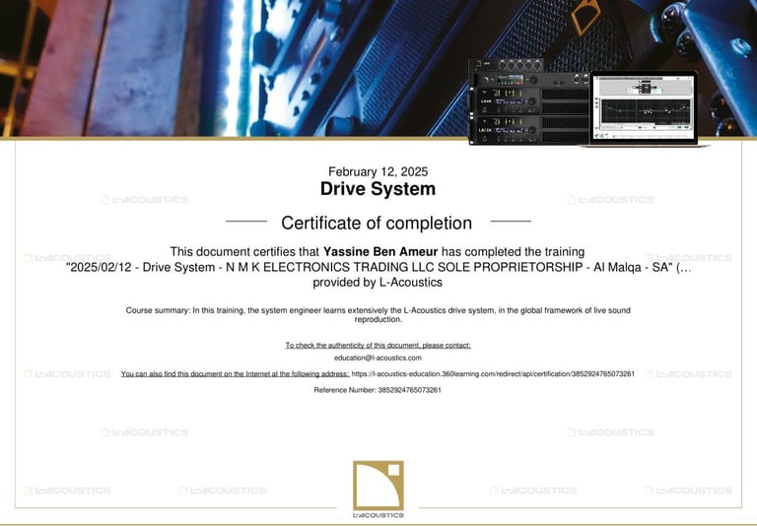Viewport: 757px width, 526px height.
Task: Click the gold L-Acoustics logo at bottom
Action: [x=378, y=485]
